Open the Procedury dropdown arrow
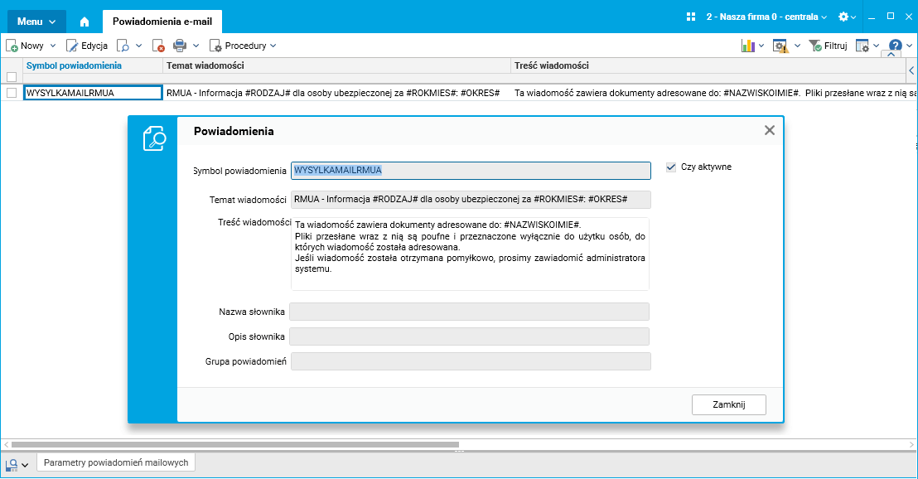 coord(273,46)
